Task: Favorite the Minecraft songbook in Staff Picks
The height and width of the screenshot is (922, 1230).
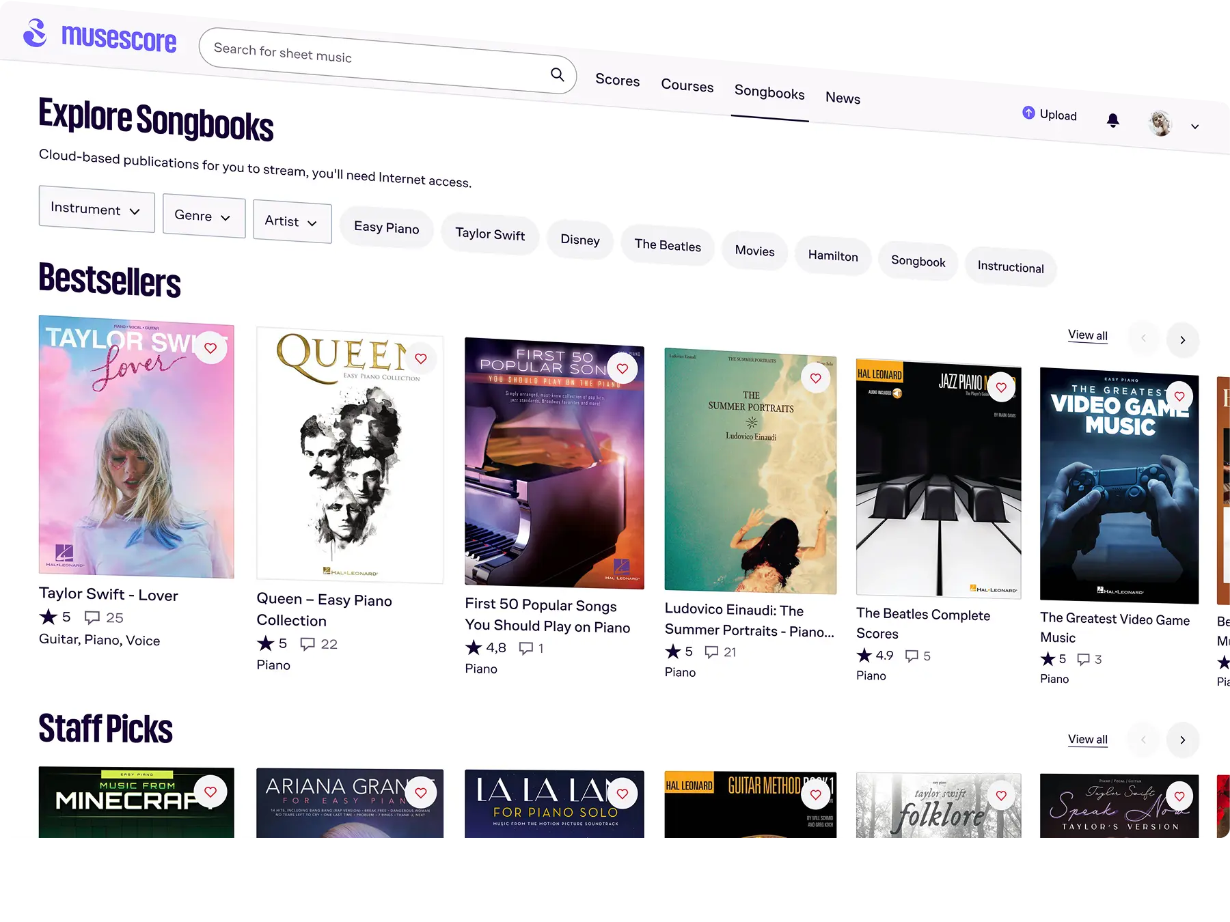Action: click(x=210, y=792)
